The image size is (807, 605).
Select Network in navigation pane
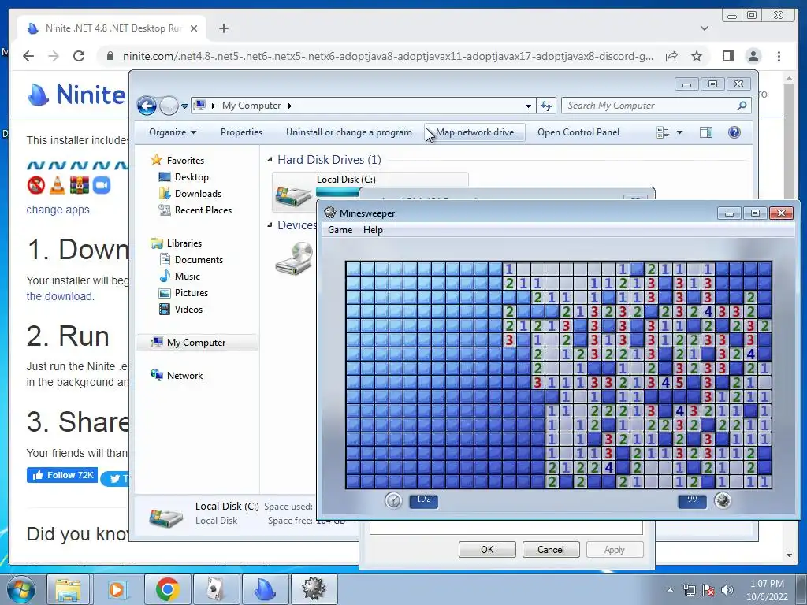click(x=184, y=376)
